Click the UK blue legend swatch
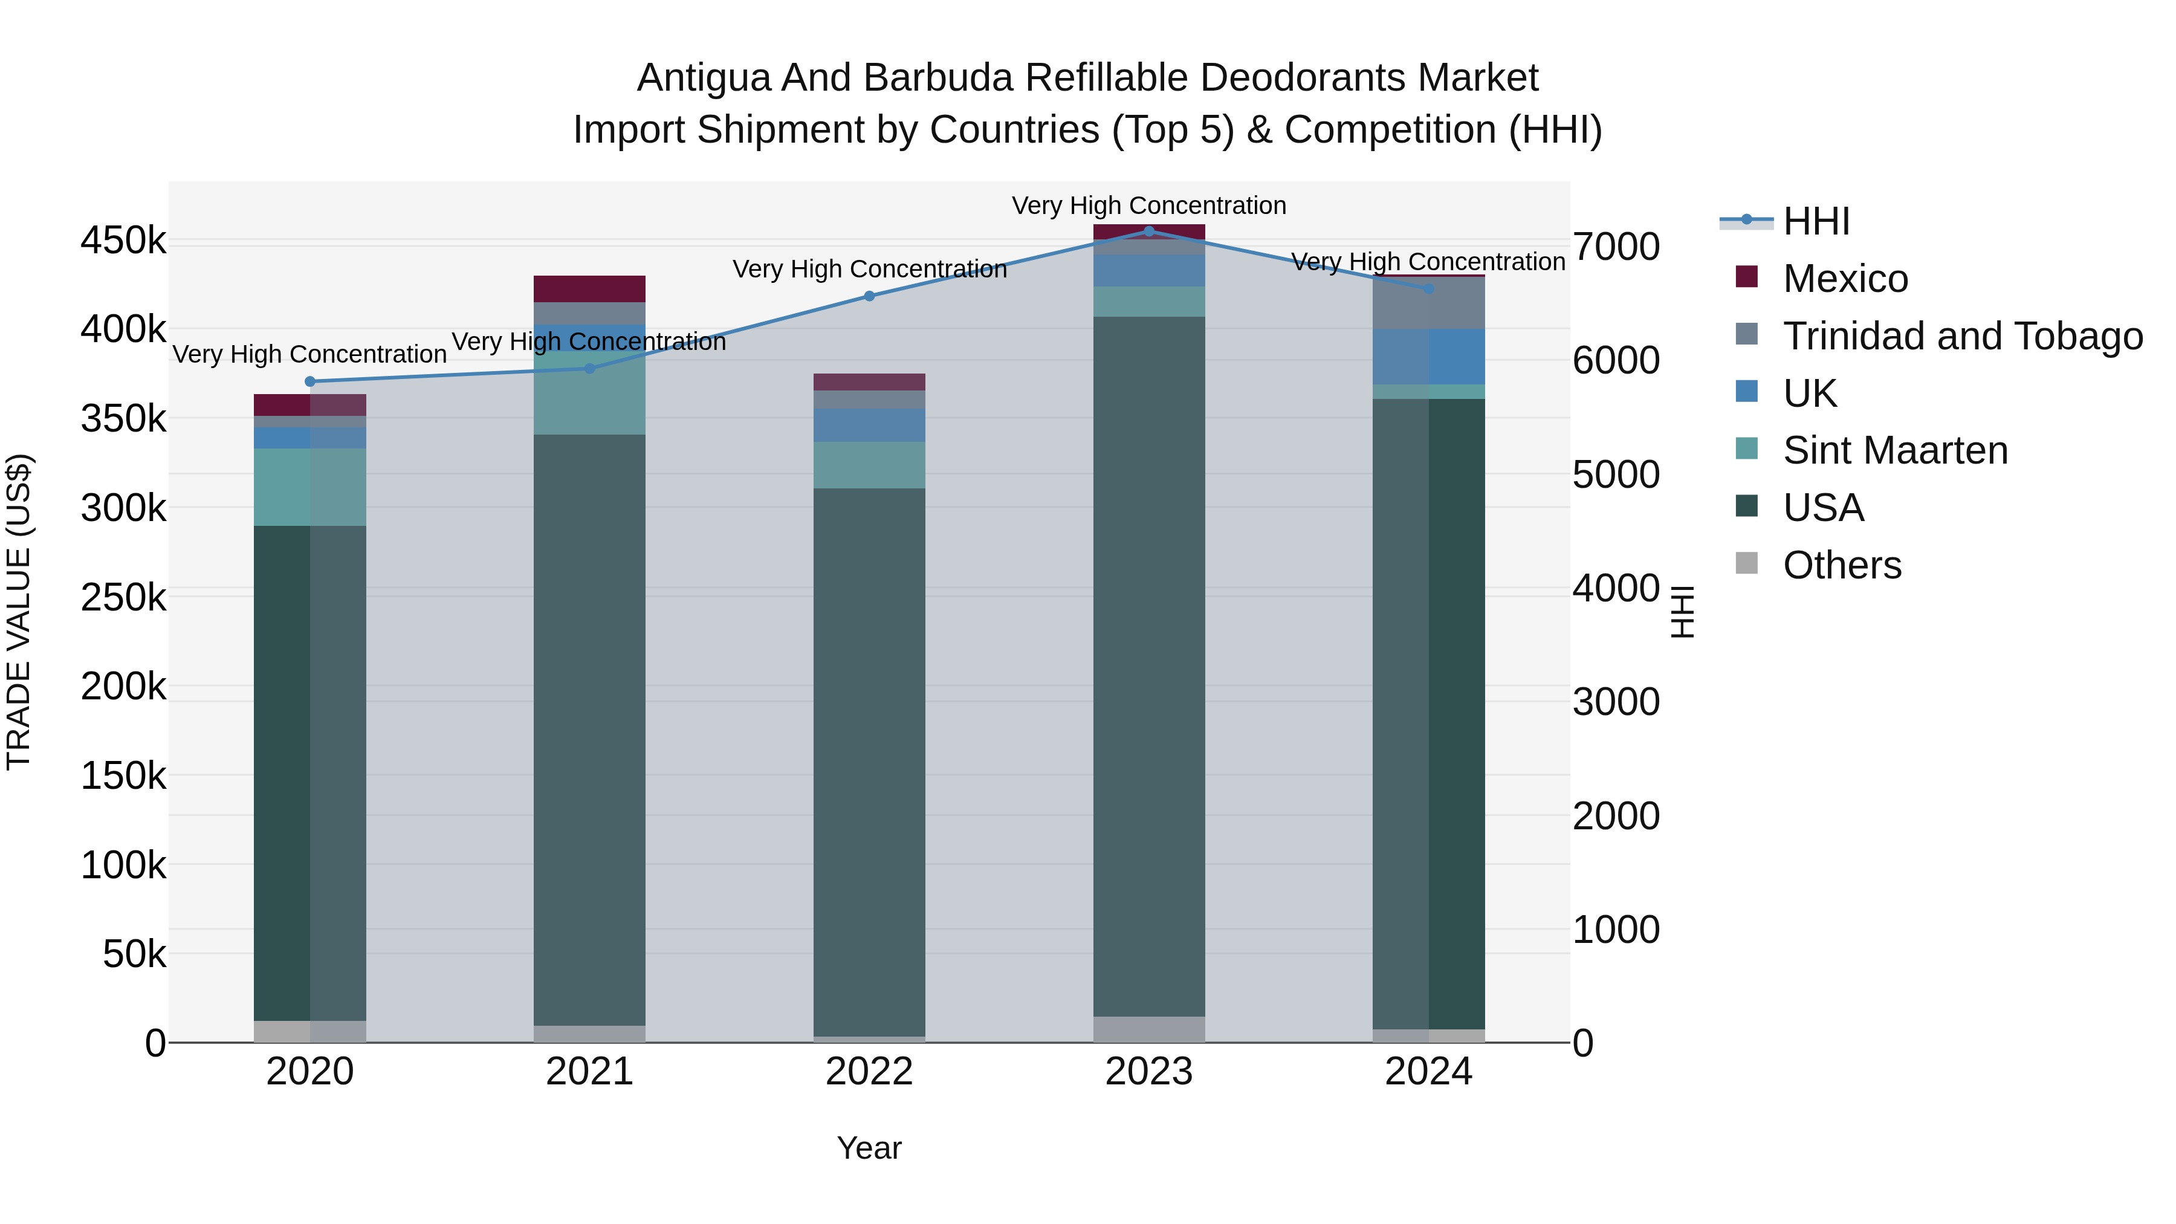This screenshot has height=1224, width=2176. [x=1746, y=391]
